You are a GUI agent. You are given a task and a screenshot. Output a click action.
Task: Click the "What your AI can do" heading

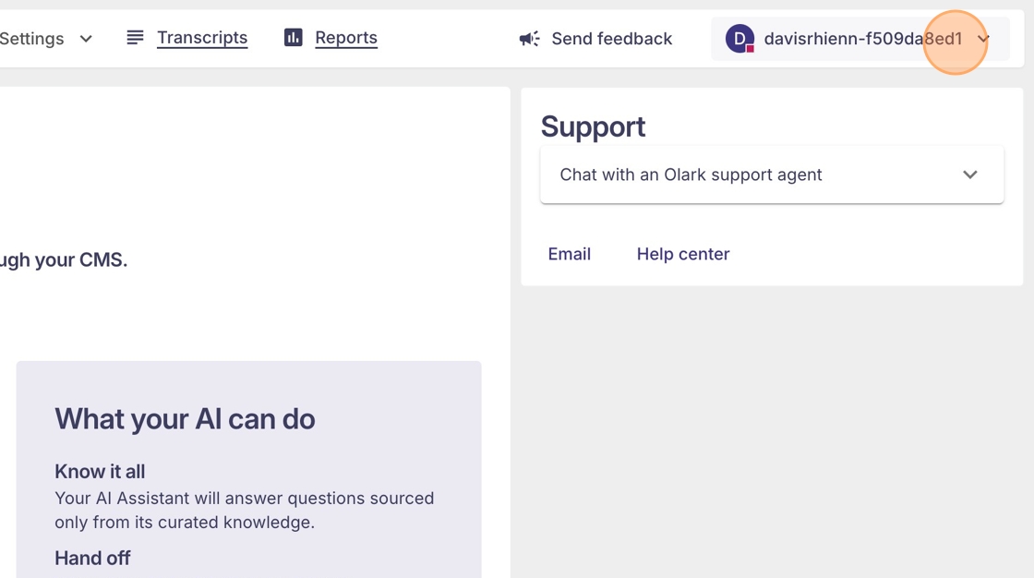tap(185, 418)
